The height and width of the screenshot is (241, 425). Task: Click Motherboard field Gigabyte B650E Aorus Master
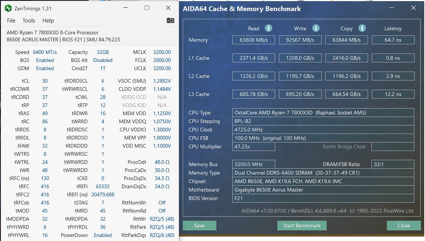(323, 190)
